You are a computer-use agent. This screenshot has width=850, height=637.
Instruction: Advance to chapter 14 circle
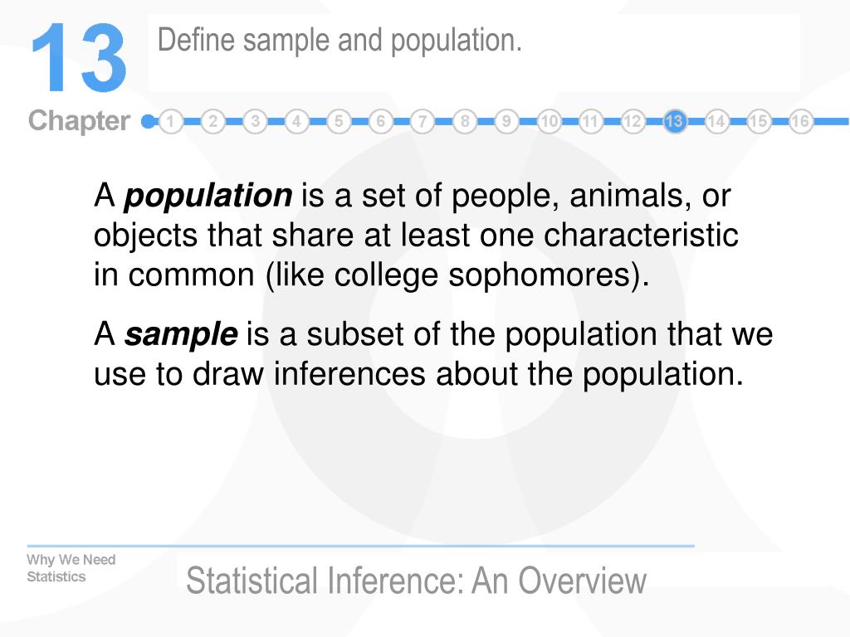716,121
